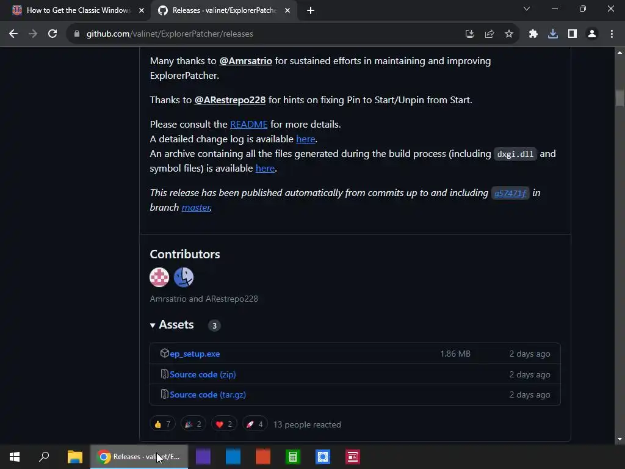
Task: Open the Chrome downloads icon
Action: click(x=553, y=34)
